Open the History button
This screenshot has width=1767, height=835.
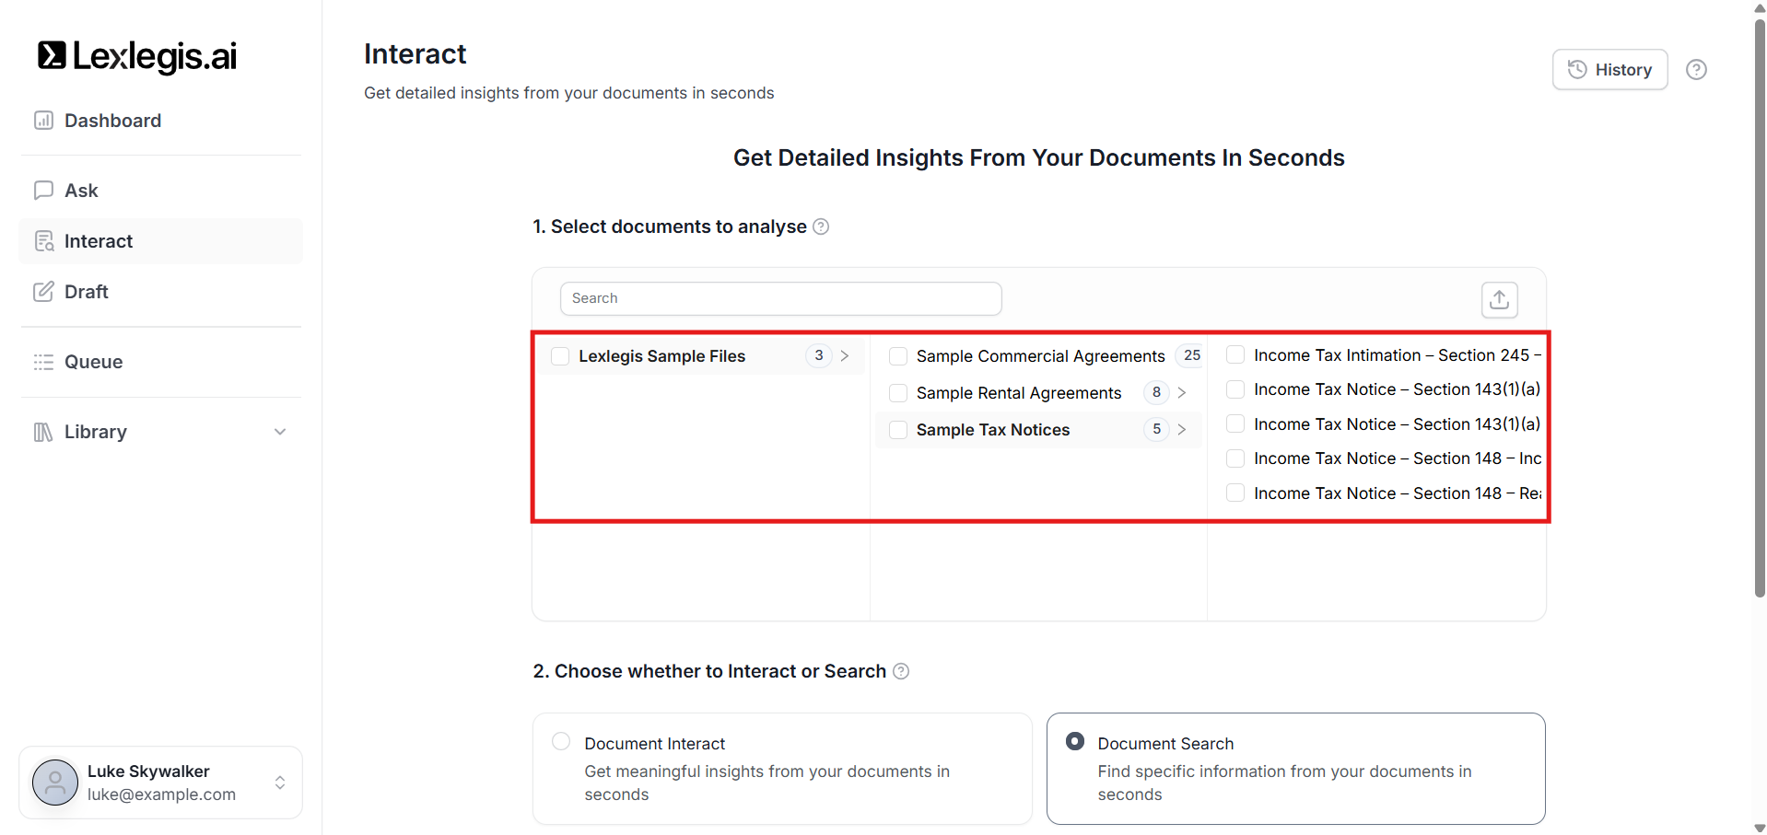coord(1609,70)
